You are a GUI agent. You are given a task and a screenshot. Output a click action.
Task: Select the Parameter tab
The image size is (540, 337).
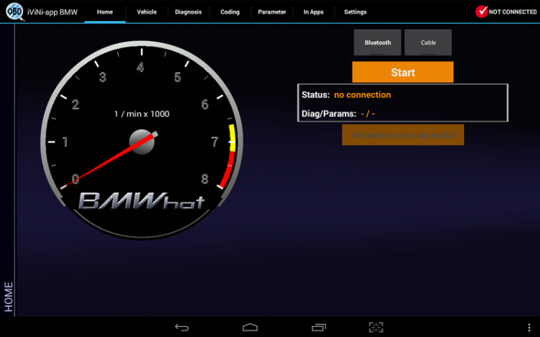click(272, 12)
